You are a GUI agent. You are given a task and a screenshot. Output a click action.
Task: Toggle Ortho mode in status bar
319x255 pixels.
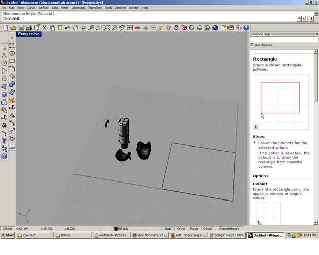click(181, 229)
